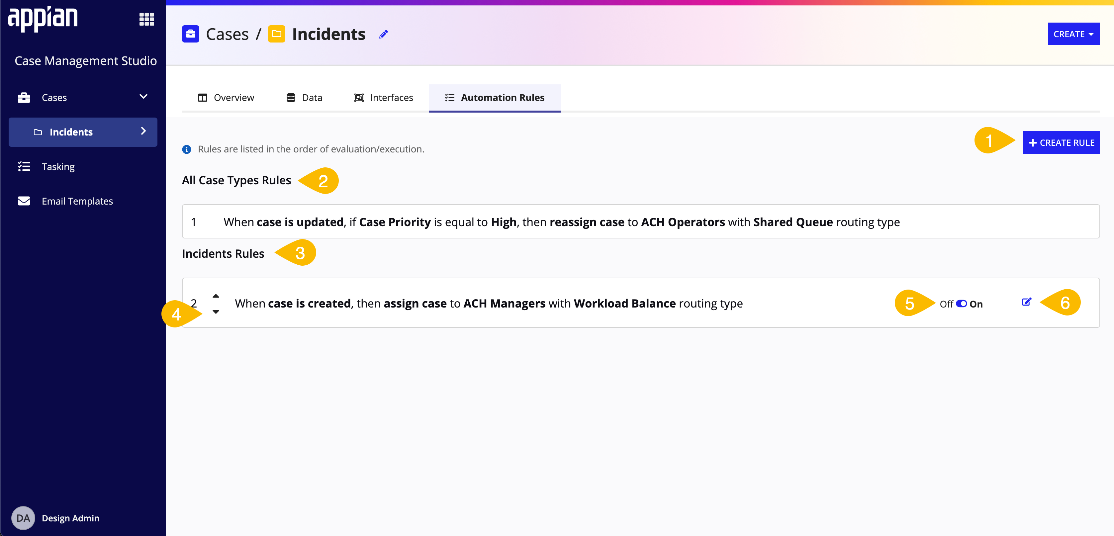Edit rule 2 using the edit icon
This screenshot has width=1114, height=536.
pos(1027,302)
